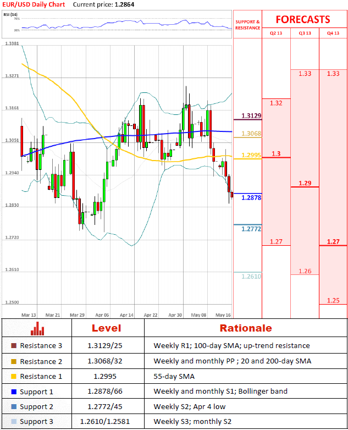Viewport: 348px width, 430px height.
Task: Click the Q3 forecast low 1.26
Action: click(305, 271)
